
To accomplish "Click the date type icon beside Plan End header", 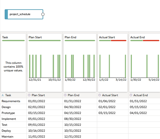I will click(x=65, y=95).
